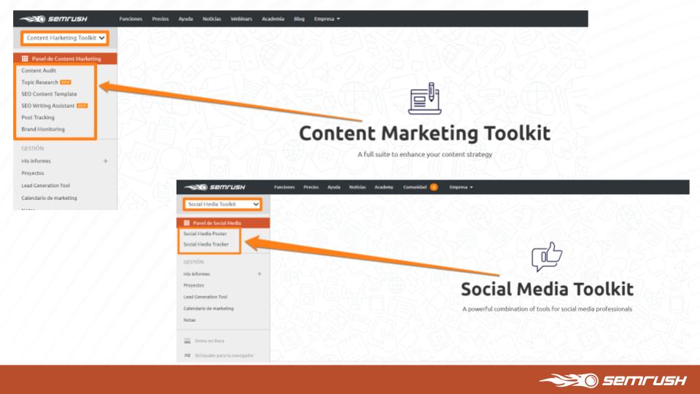Image resolution: width=700 pixels, height=394 pixels.
Task: Click the new badge next to Topic Research
Action: click(x=66, y=82)
